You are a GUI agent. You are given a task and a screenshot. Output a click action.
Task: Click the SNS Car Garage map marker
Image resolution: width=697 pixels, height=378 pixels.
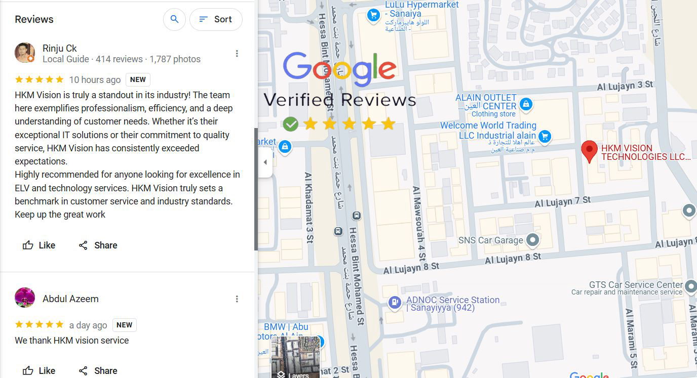click(532, 240)
